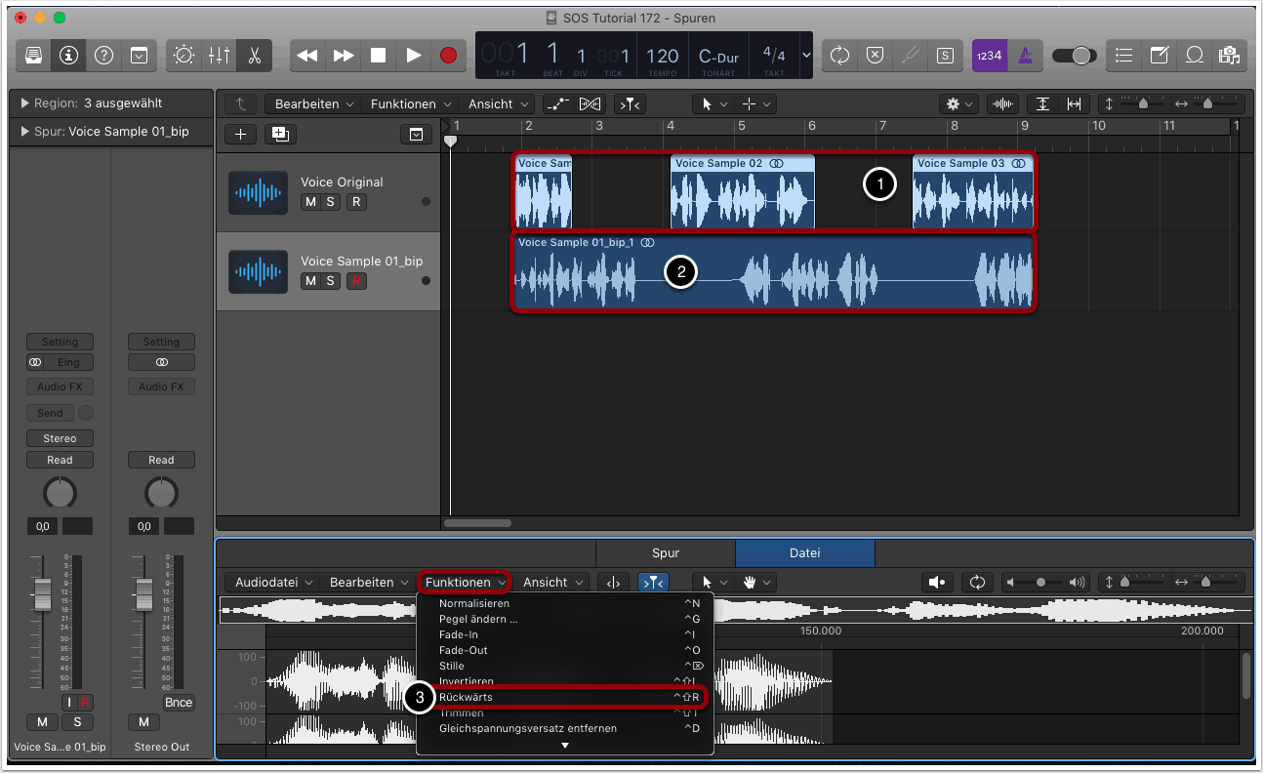Click the Record button in transport

click(x=448, y=56)
